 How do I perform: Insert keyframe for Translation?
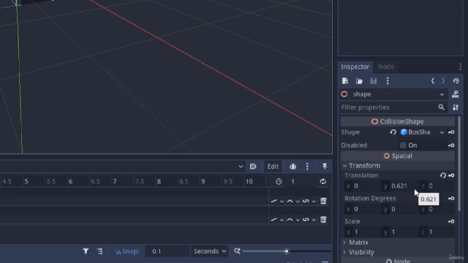[x=451, y=175]
